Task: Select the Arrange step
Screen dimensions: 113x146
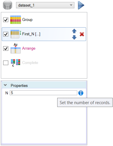Action: 29,48
